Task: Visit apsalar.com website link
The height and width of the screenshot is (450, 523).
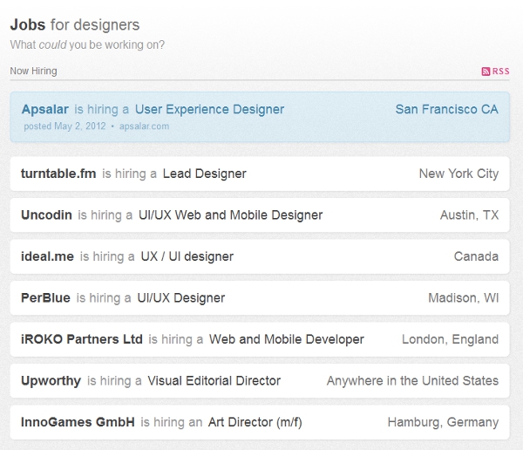Action: pos(144,126)
